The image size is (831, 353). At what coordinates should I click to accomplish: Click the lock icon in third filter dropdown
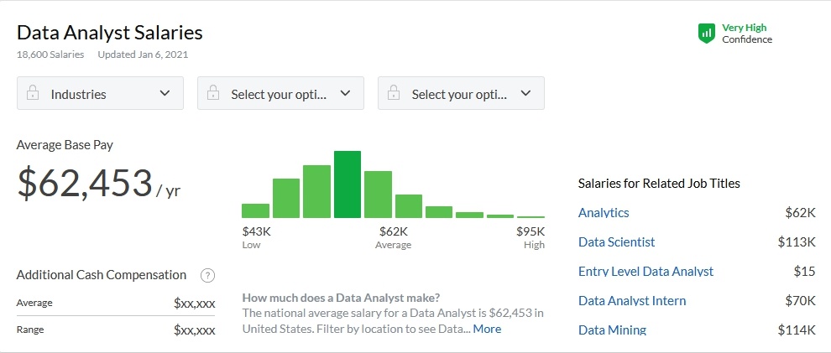(394, 94)
